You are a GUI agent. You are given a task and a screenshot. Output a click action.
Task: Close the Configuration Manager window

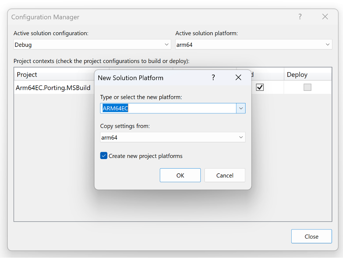[x=325, y=16]
